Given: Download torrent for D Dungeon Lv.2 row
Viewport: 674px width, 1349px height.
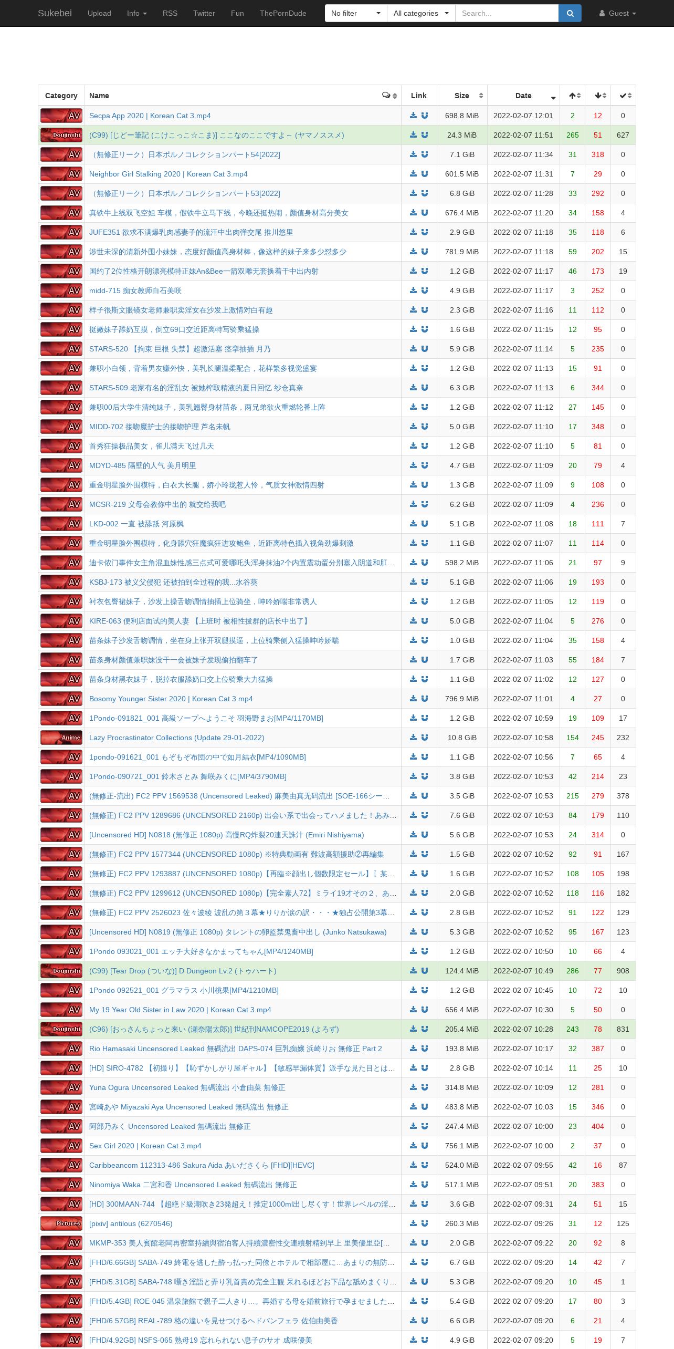Looking at the screenshot, I should click(413, 971).
